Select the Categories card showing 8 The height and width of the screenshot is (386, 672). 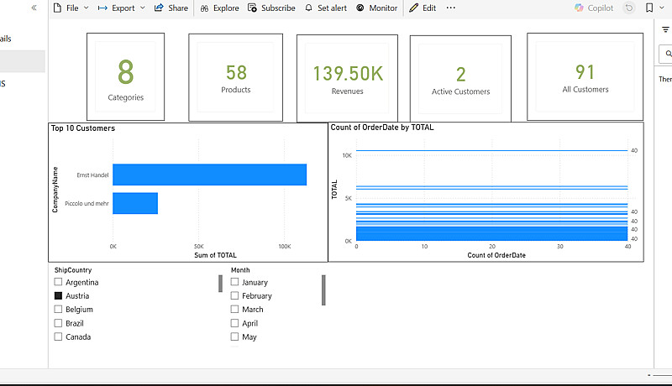[x=125, y=76]
